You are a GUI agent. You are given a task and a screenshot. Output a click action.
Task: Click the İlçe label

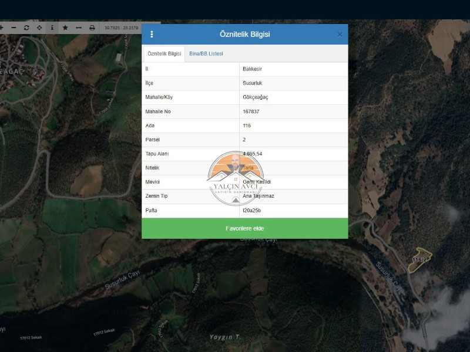pos(149,83)
